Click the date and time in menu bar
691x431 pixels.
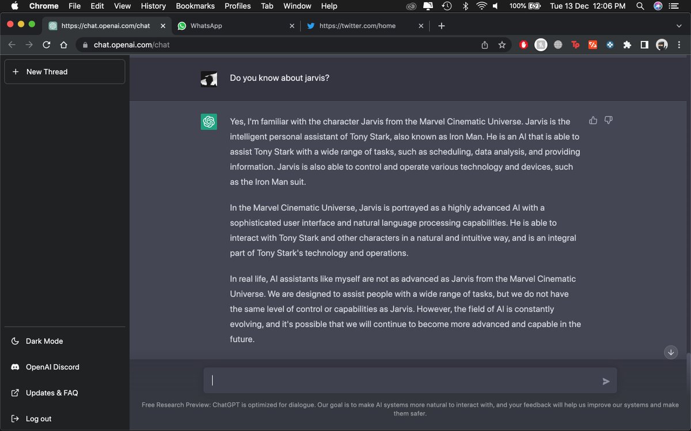pyautogui.click(x=587, y=6)
